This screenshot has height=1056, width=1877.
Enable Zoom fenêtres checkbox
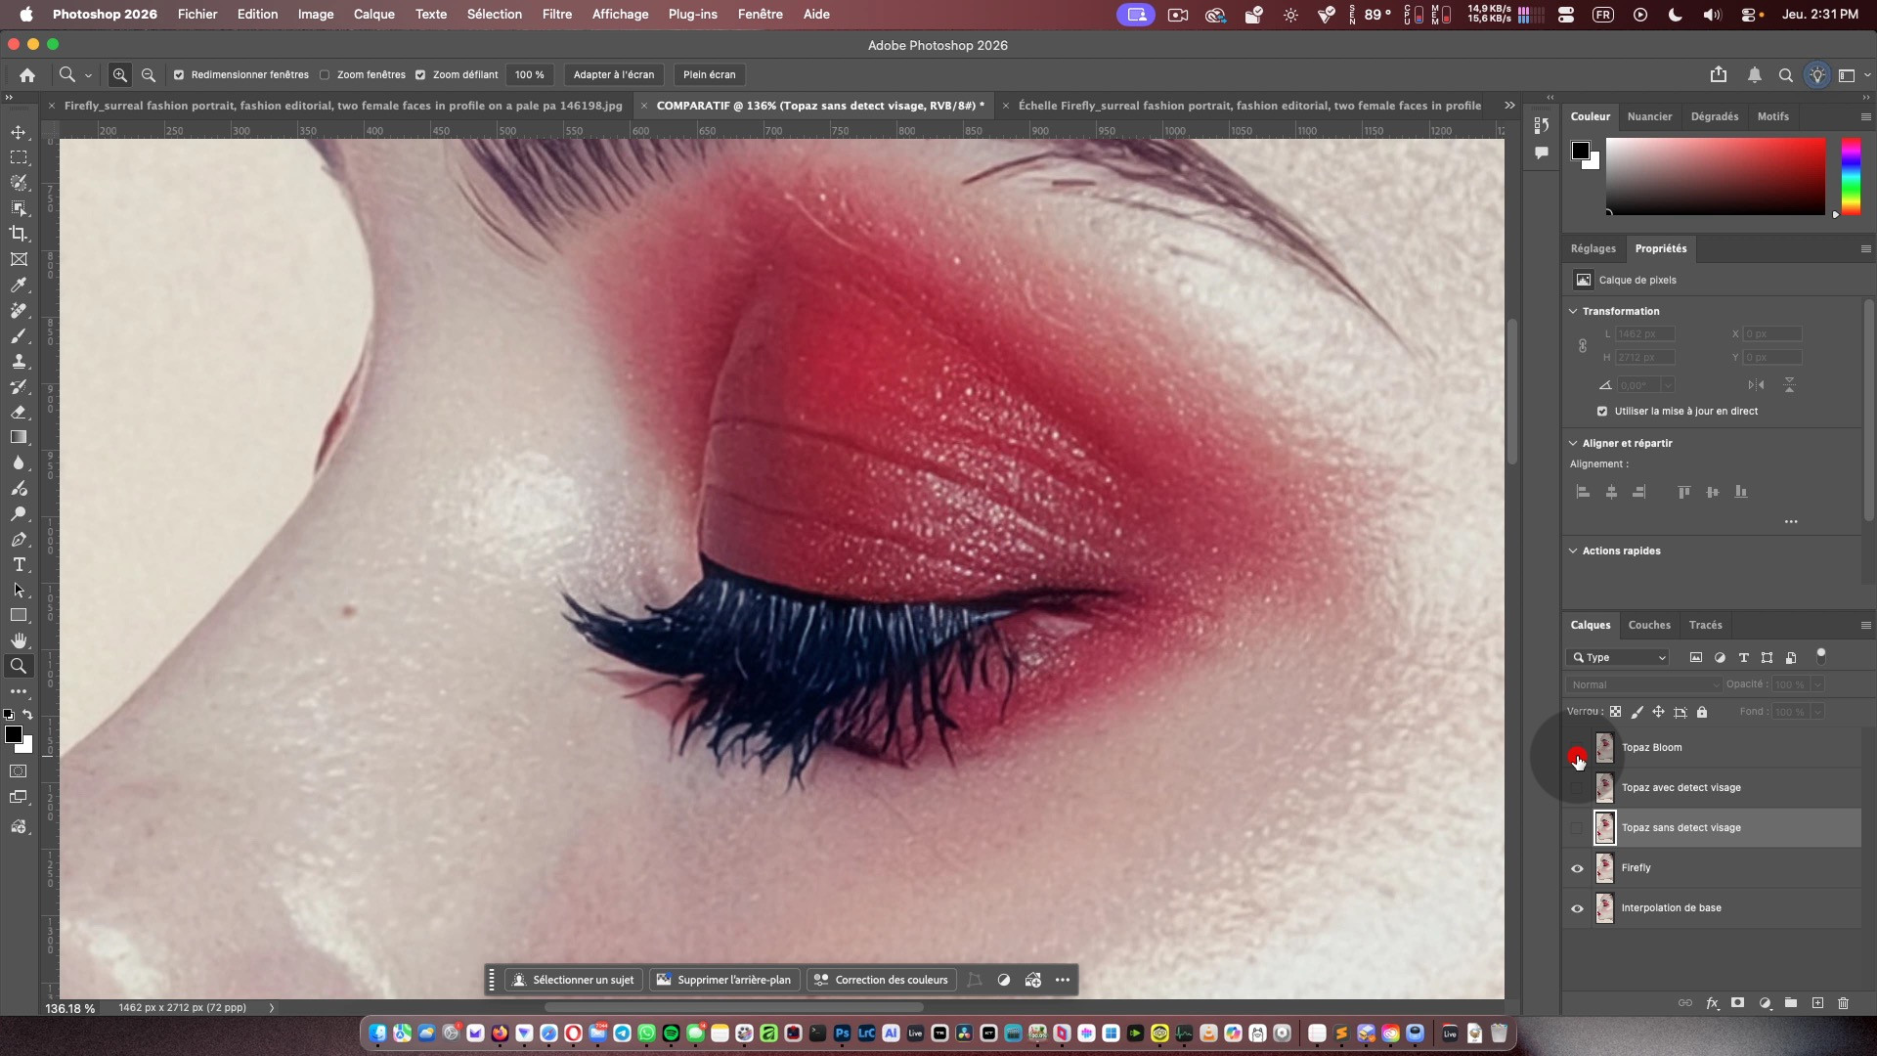325,74
